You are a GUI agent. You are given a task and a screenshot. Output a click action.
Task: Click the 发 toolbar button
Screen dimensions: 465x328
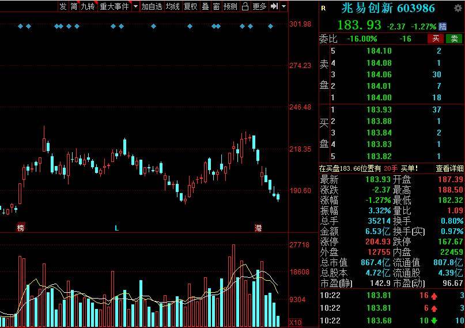point(63,6)
